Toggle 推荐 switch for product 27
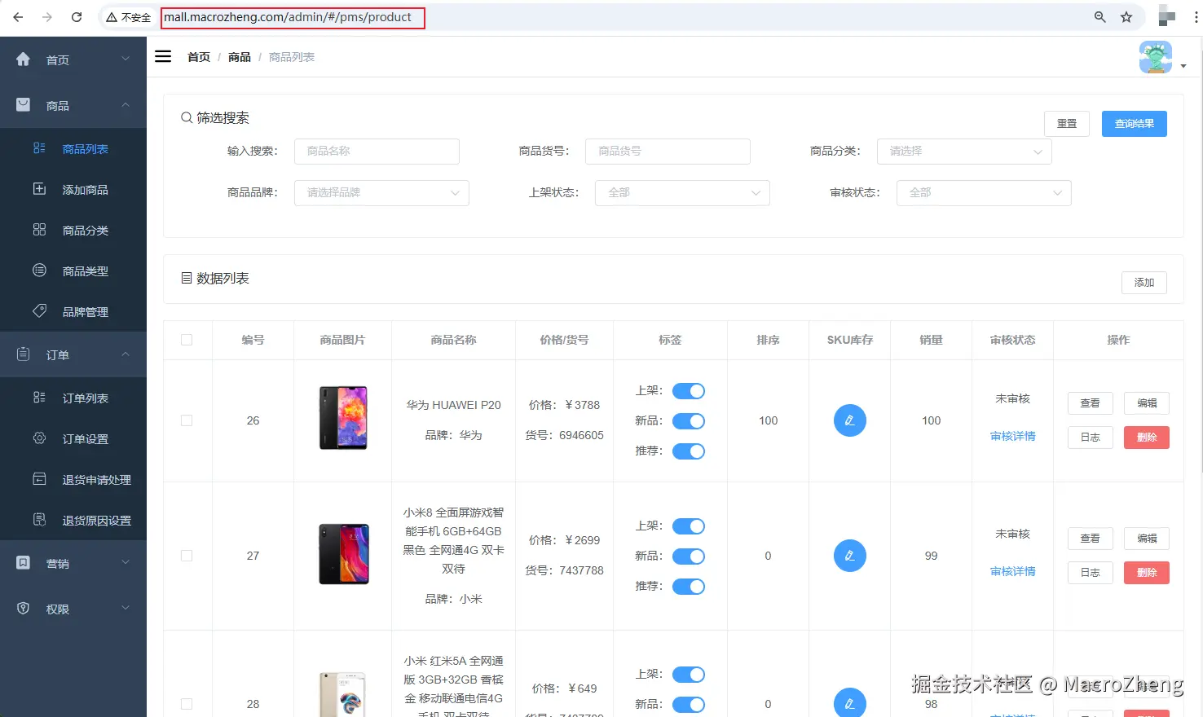Image resolution: width=1203 pixels, height=717 pixels. click(x=689, y=587)
